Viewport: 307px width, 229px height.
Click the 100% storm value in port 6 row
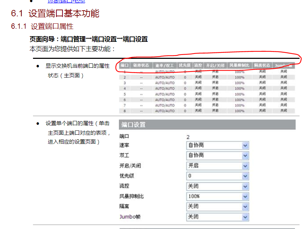(x=240, y=100)
